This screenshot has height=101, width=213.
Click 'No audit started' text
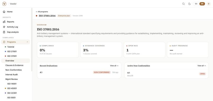pos(176,54)
